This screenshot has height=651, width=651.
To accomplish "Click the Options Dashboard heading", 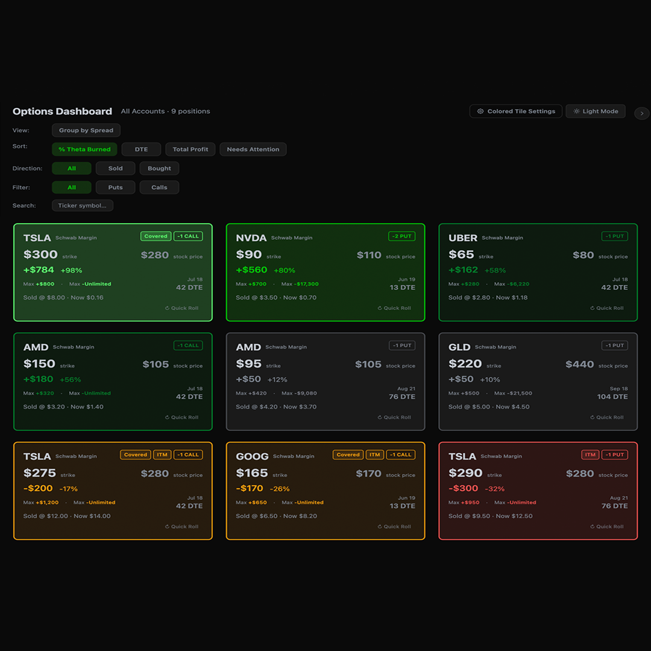I will point(62,112).
